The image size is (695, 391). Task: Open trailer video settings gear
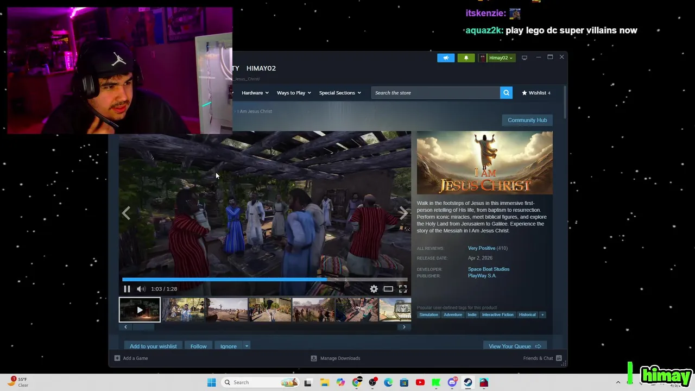tap(374, 289)
